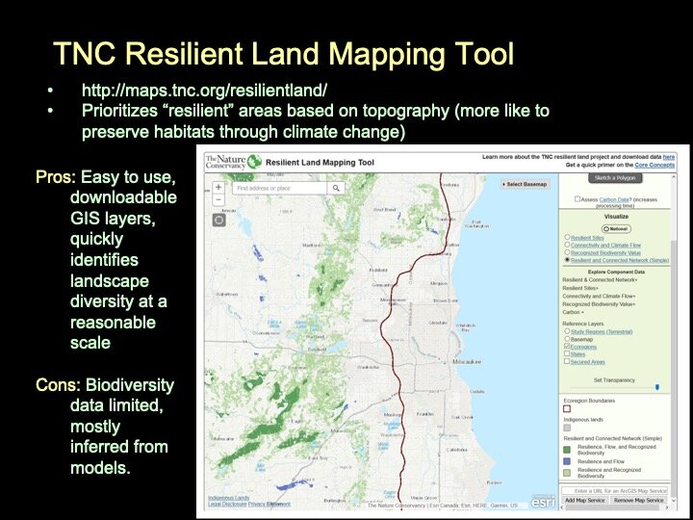Image resolution: width=693 pixels, height=520 pixels.
Task: Click the ArcGIS Map Service URL field
Action: 615,491
